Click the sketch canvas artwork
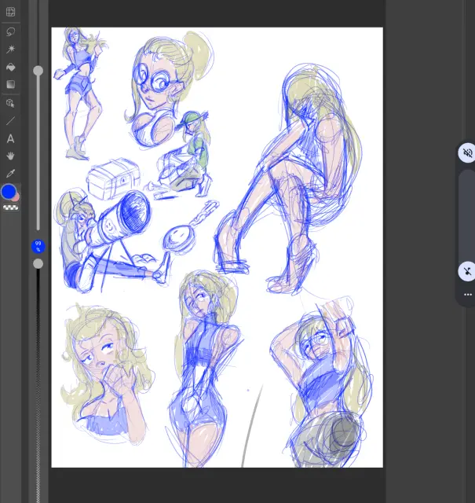 217,248
